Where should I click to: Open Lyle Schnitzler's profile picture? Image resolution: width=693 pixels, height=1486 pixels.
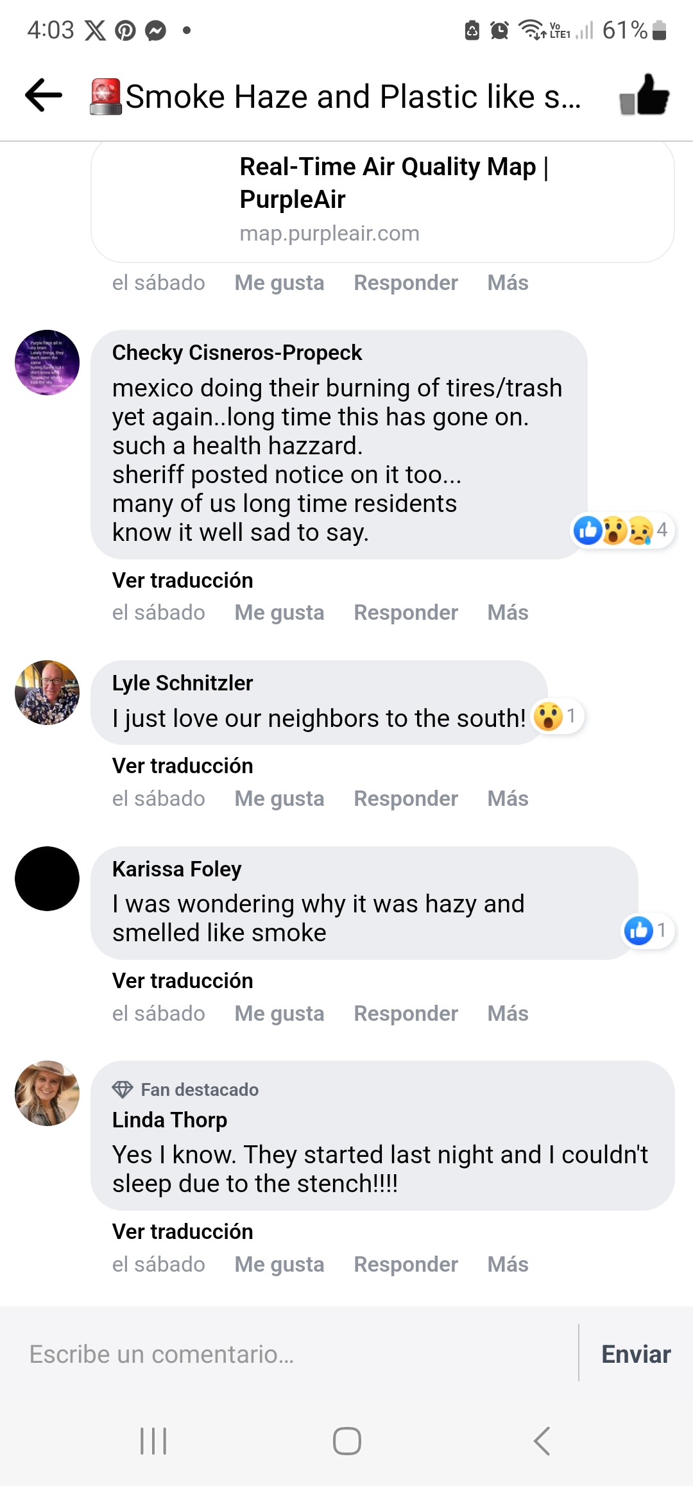[47, 693]
